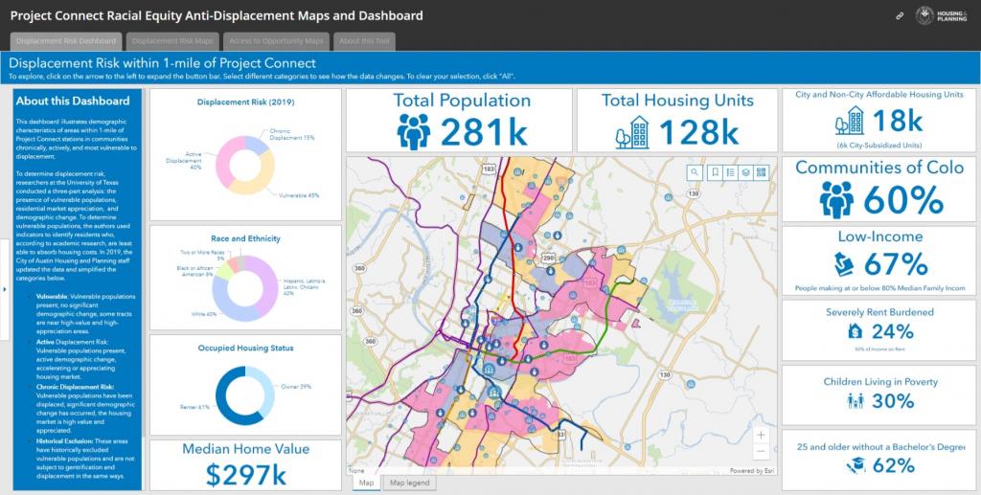Open the map bookmarks tool
The height and width of the screenshot is (495, 981).
(x=715, y=172)
